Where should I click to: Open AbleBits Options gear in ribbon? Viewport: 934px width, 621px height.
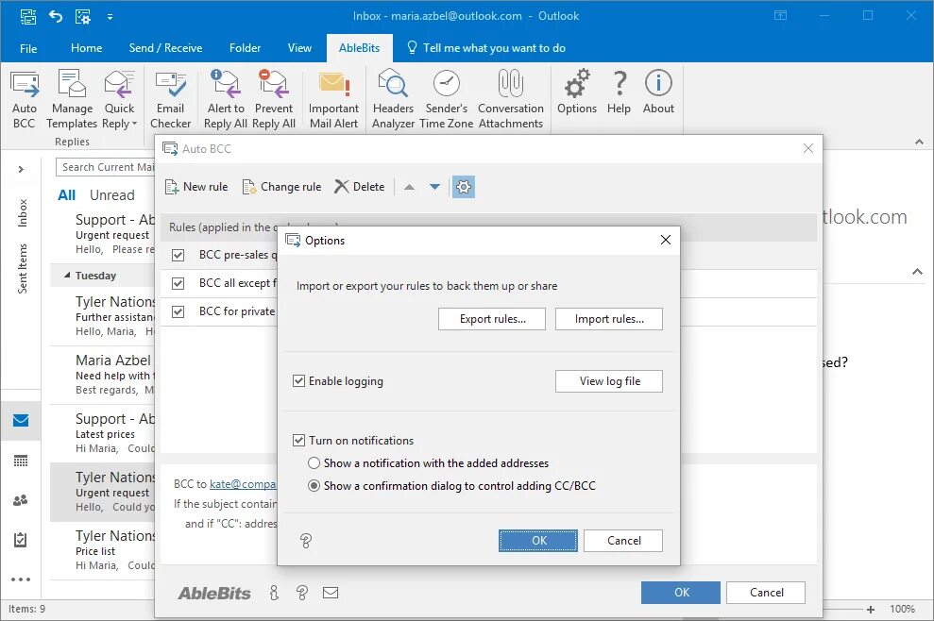577,92
